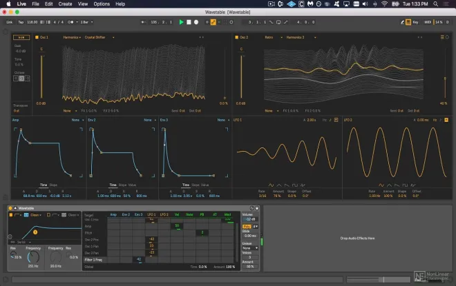Click the metronome icon beside 4/4
The width and height of the screenshot is (456, 286).
click(x=70, y=22)
